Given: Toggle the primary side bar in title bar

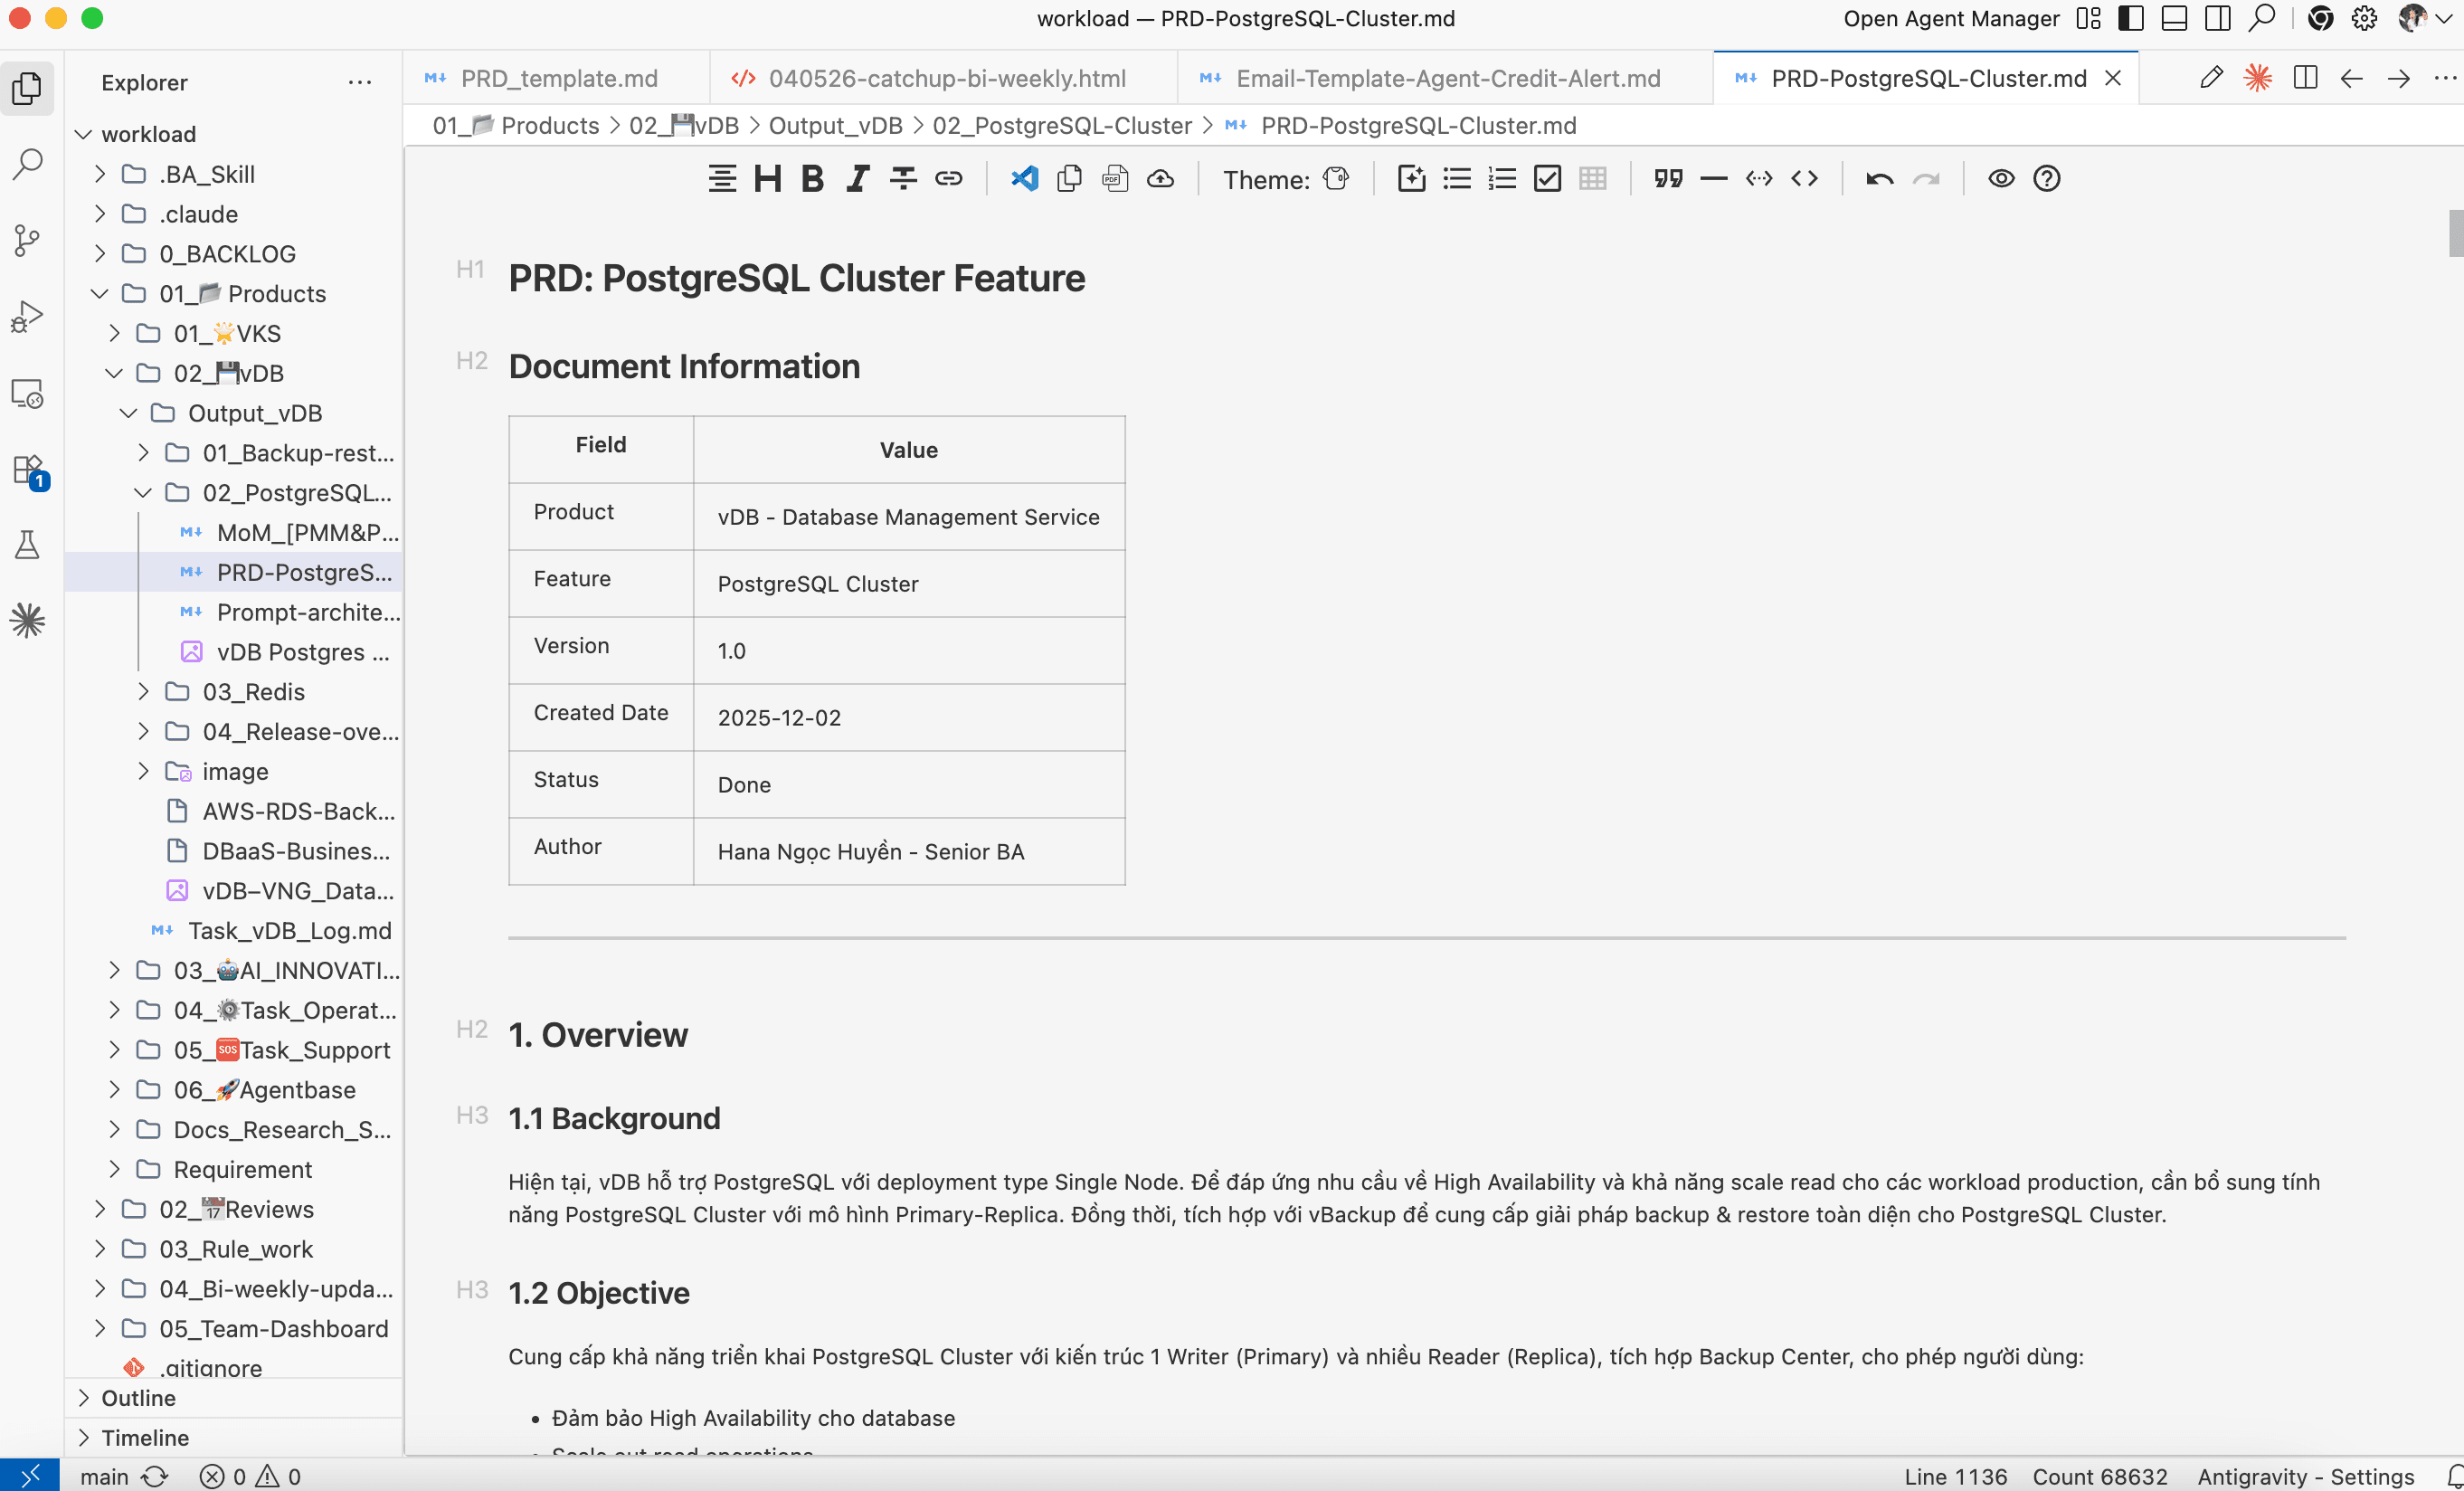Looking at the screenshot, I should 2131,18.
